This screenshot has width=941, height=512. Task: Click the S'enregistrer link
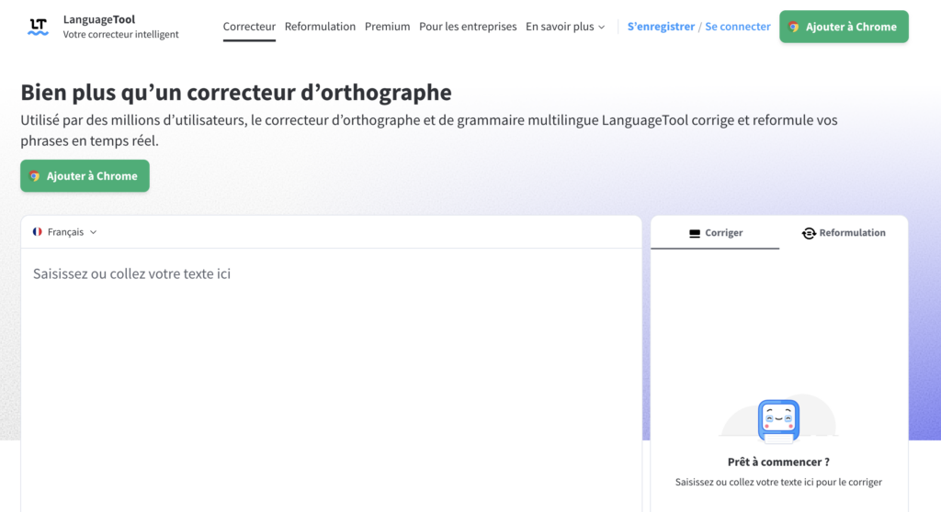tap(661, 27)
